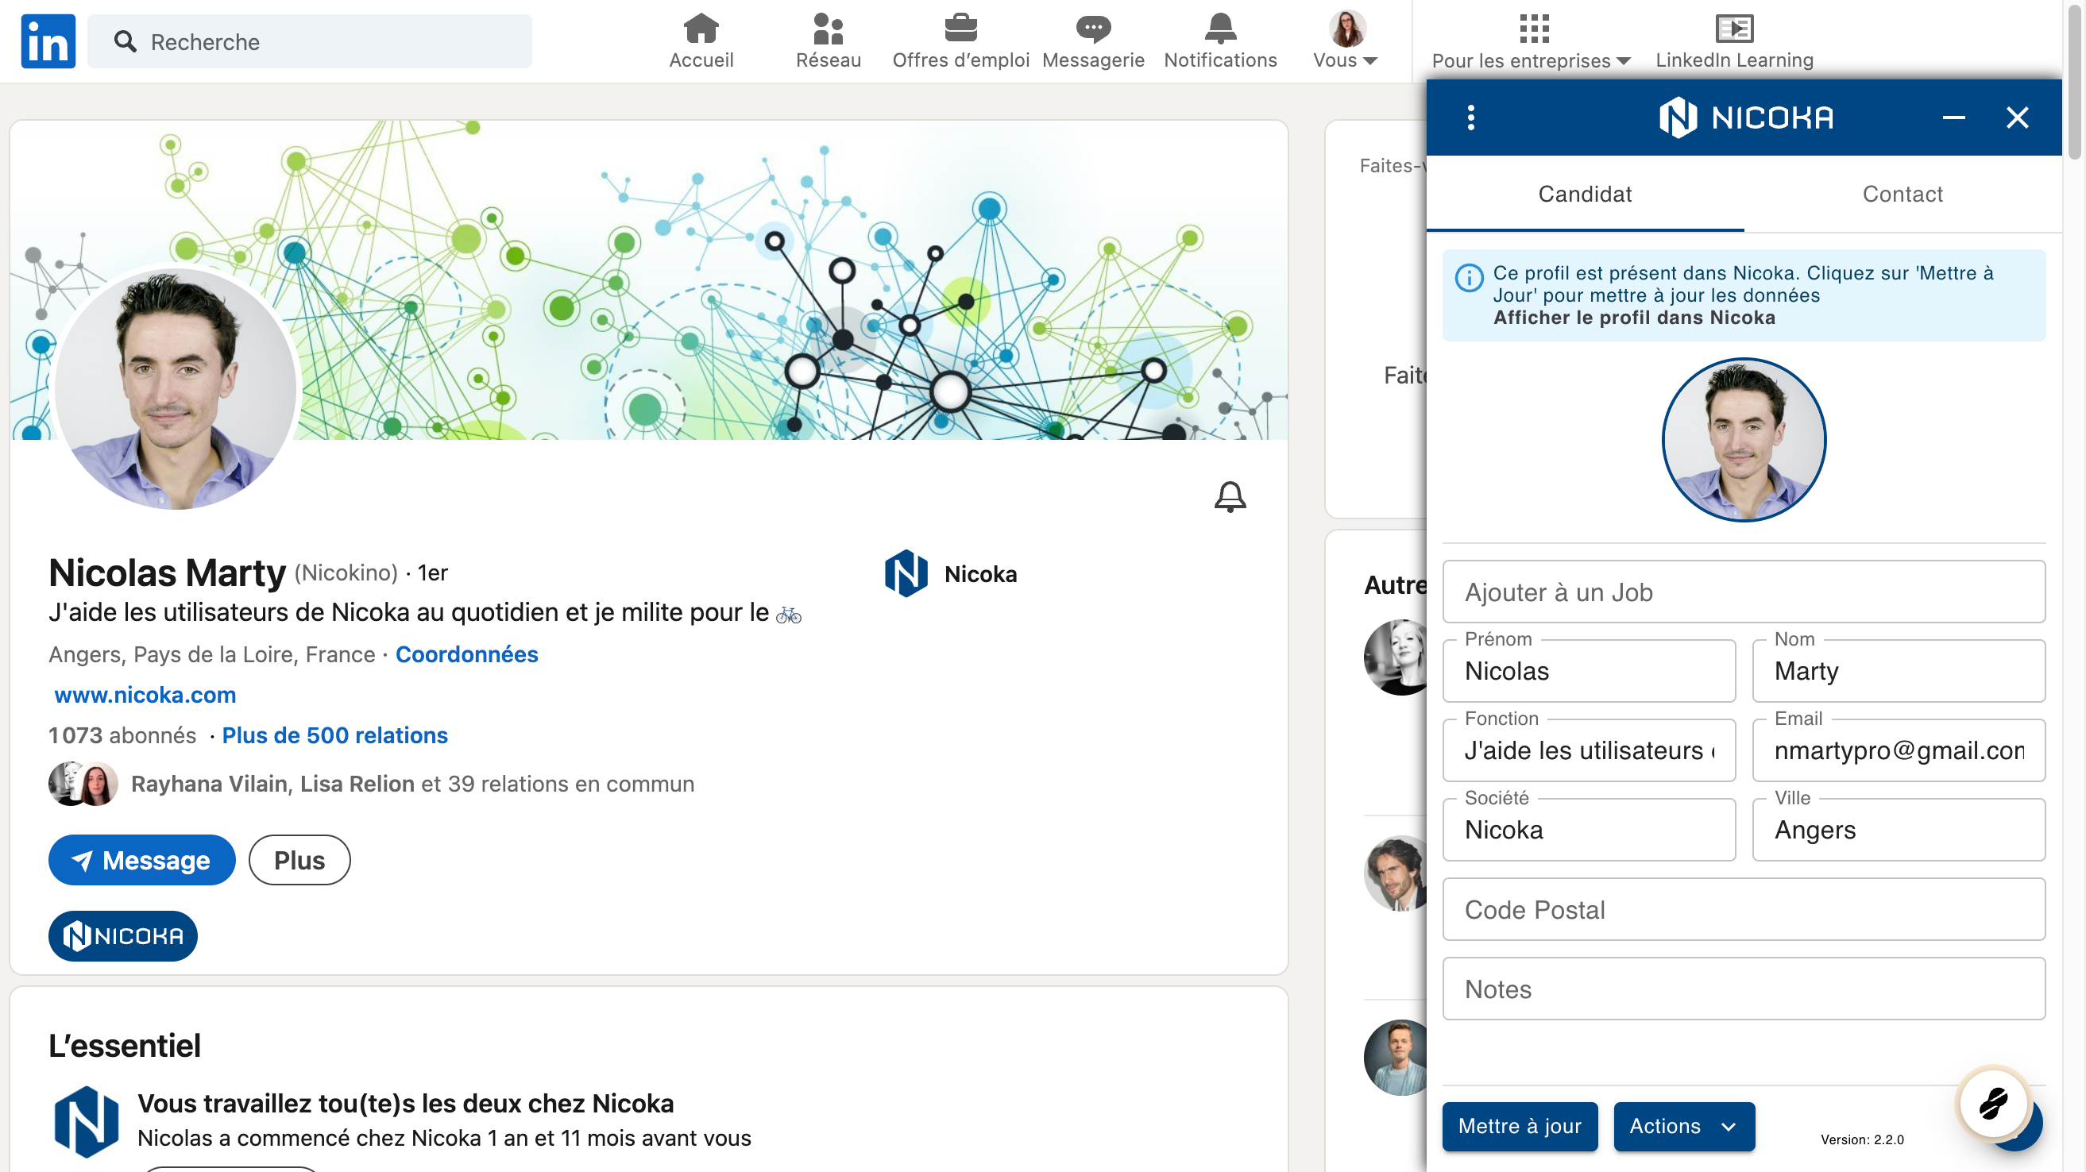
Task: Click the info icon in Nicoka notice
Action: tap(1468, 278)
